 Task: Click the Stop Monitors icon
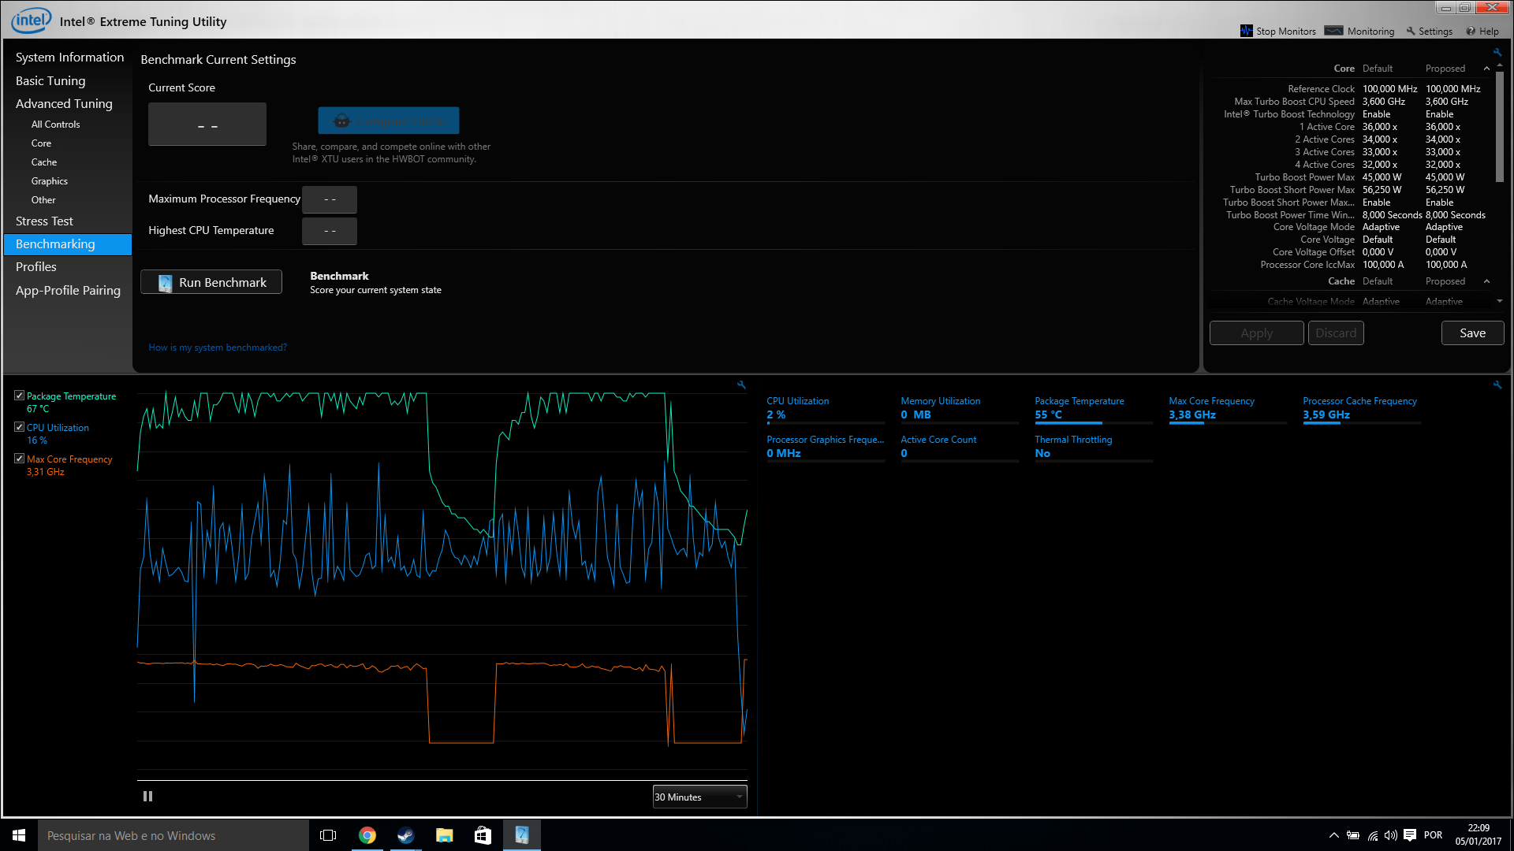1246,31
